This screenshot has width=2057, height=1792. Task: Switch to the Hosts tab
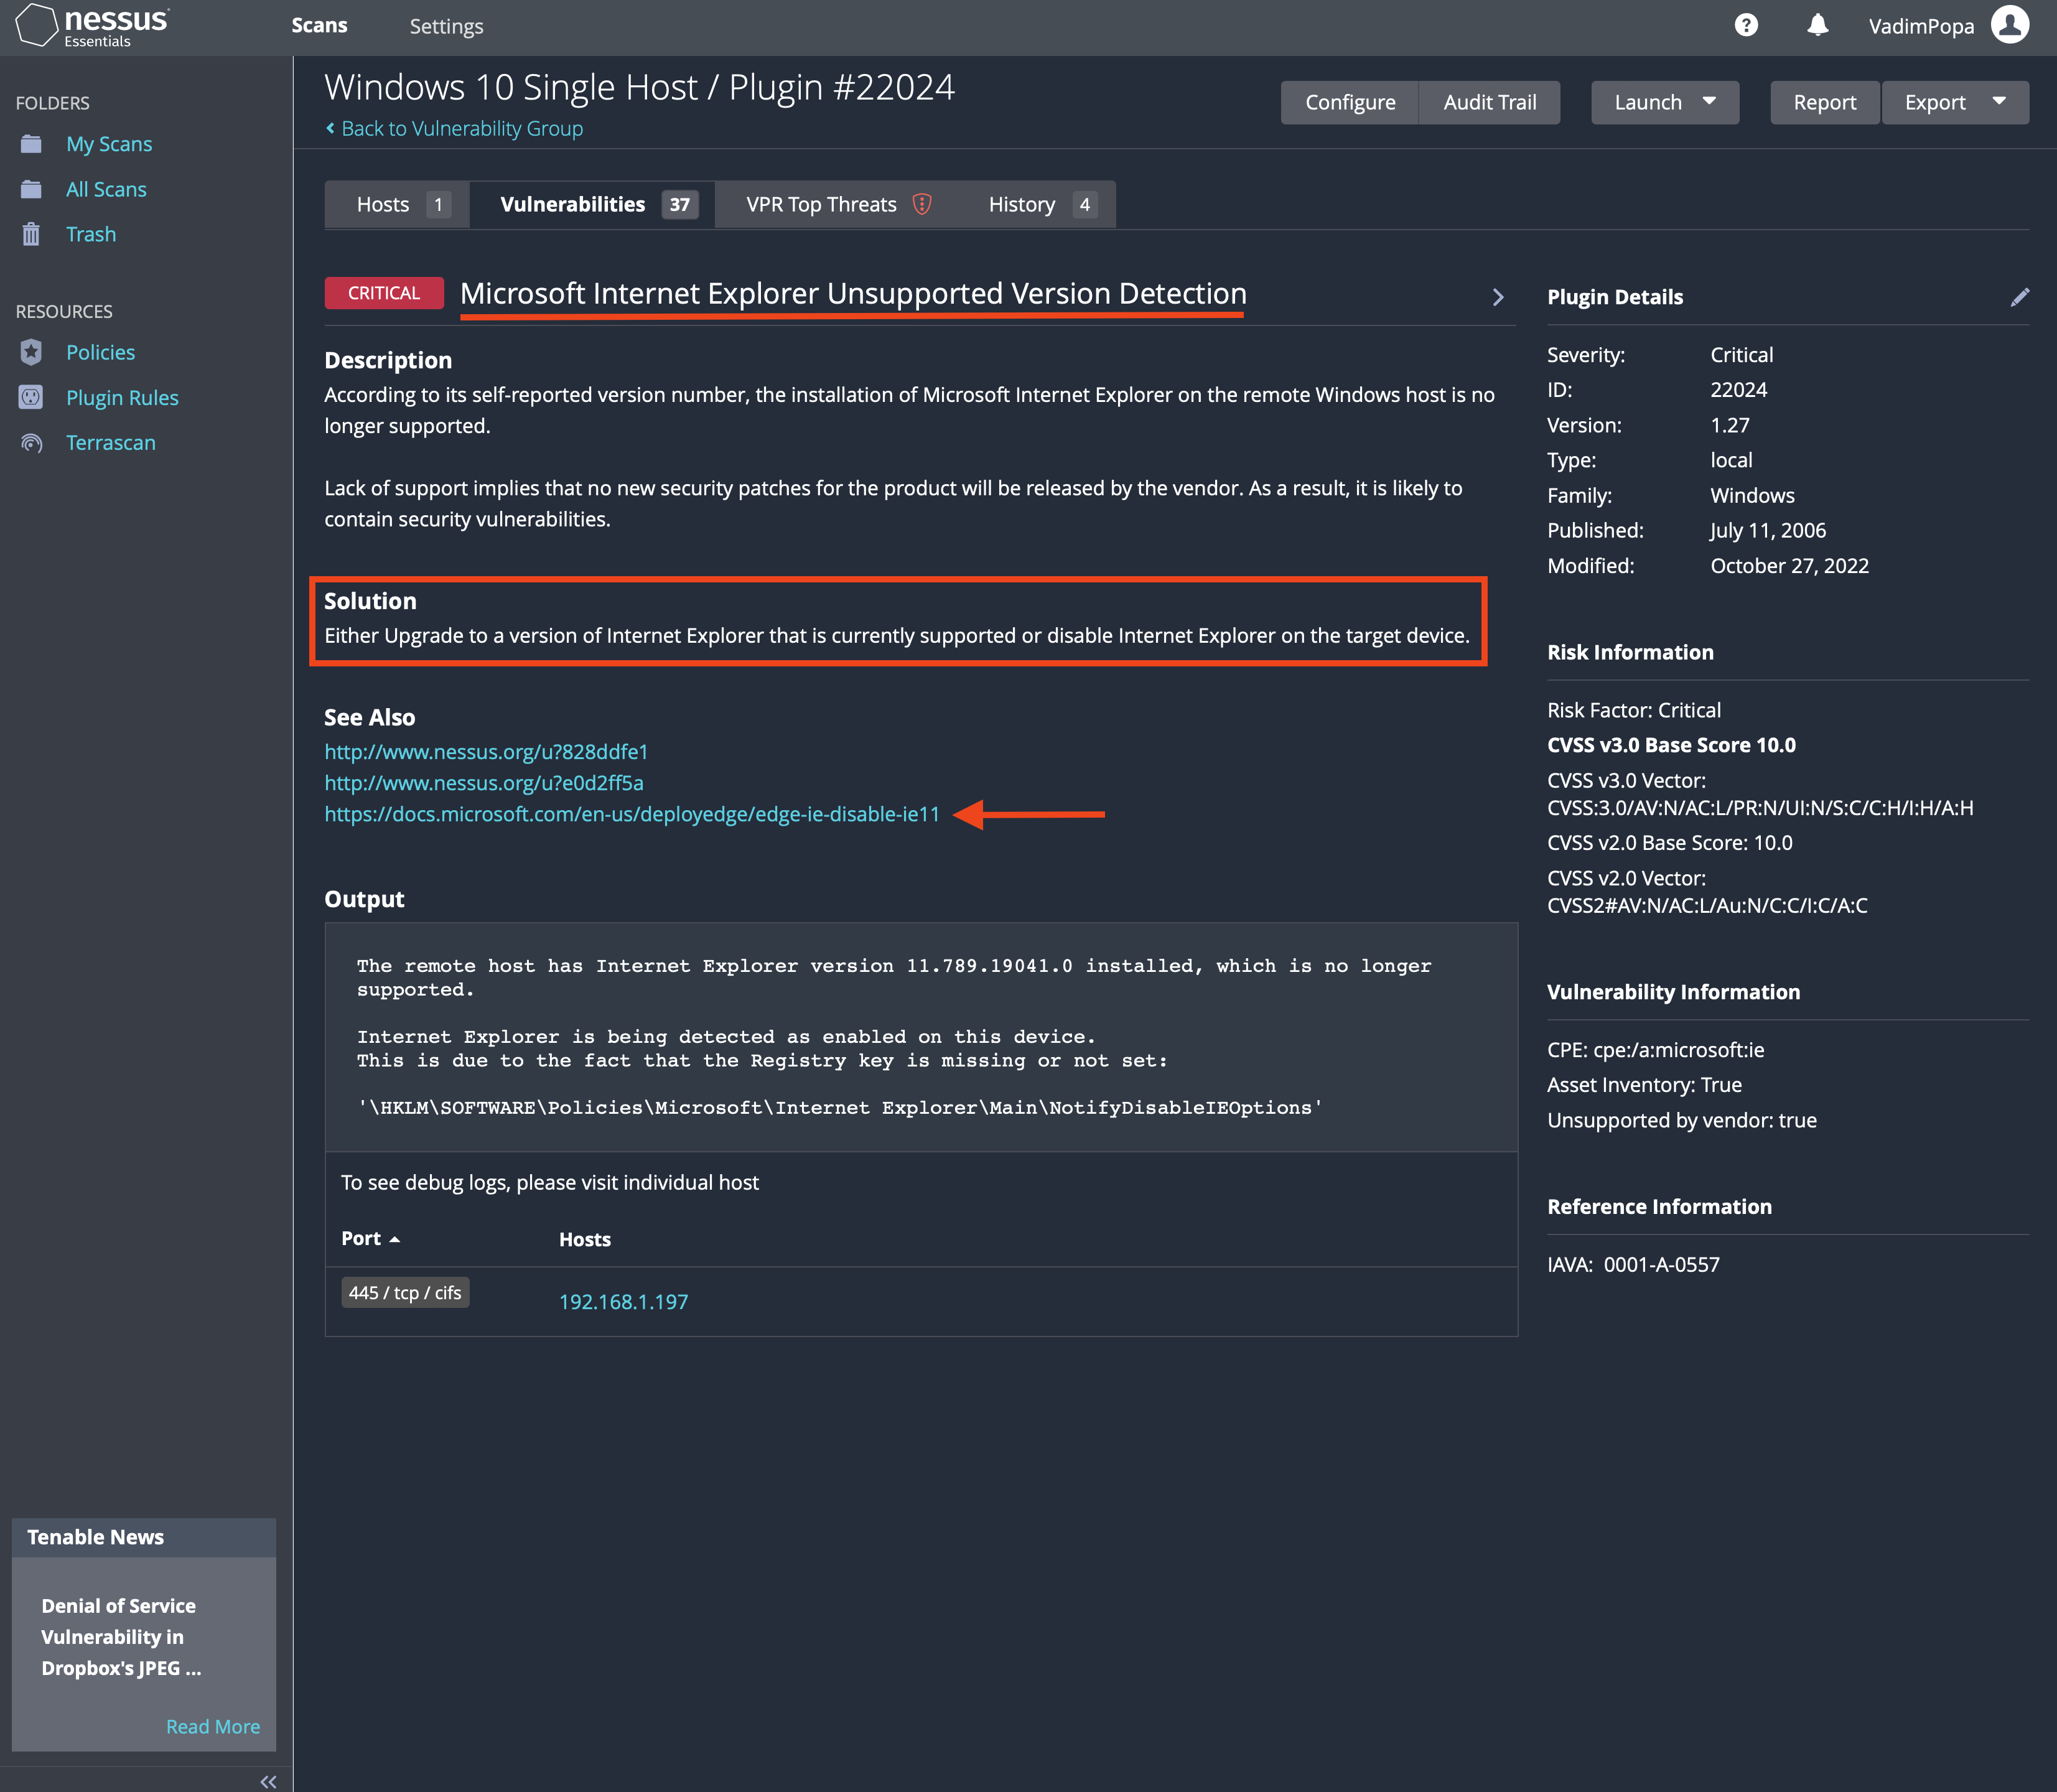click(383, 203)
